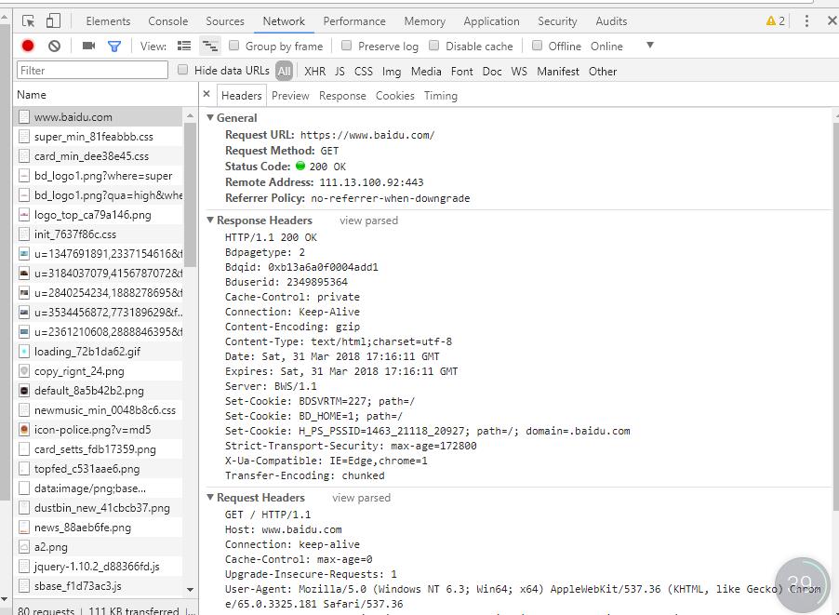
Task: Close the request details pane
Action: (x=206, y=94)
